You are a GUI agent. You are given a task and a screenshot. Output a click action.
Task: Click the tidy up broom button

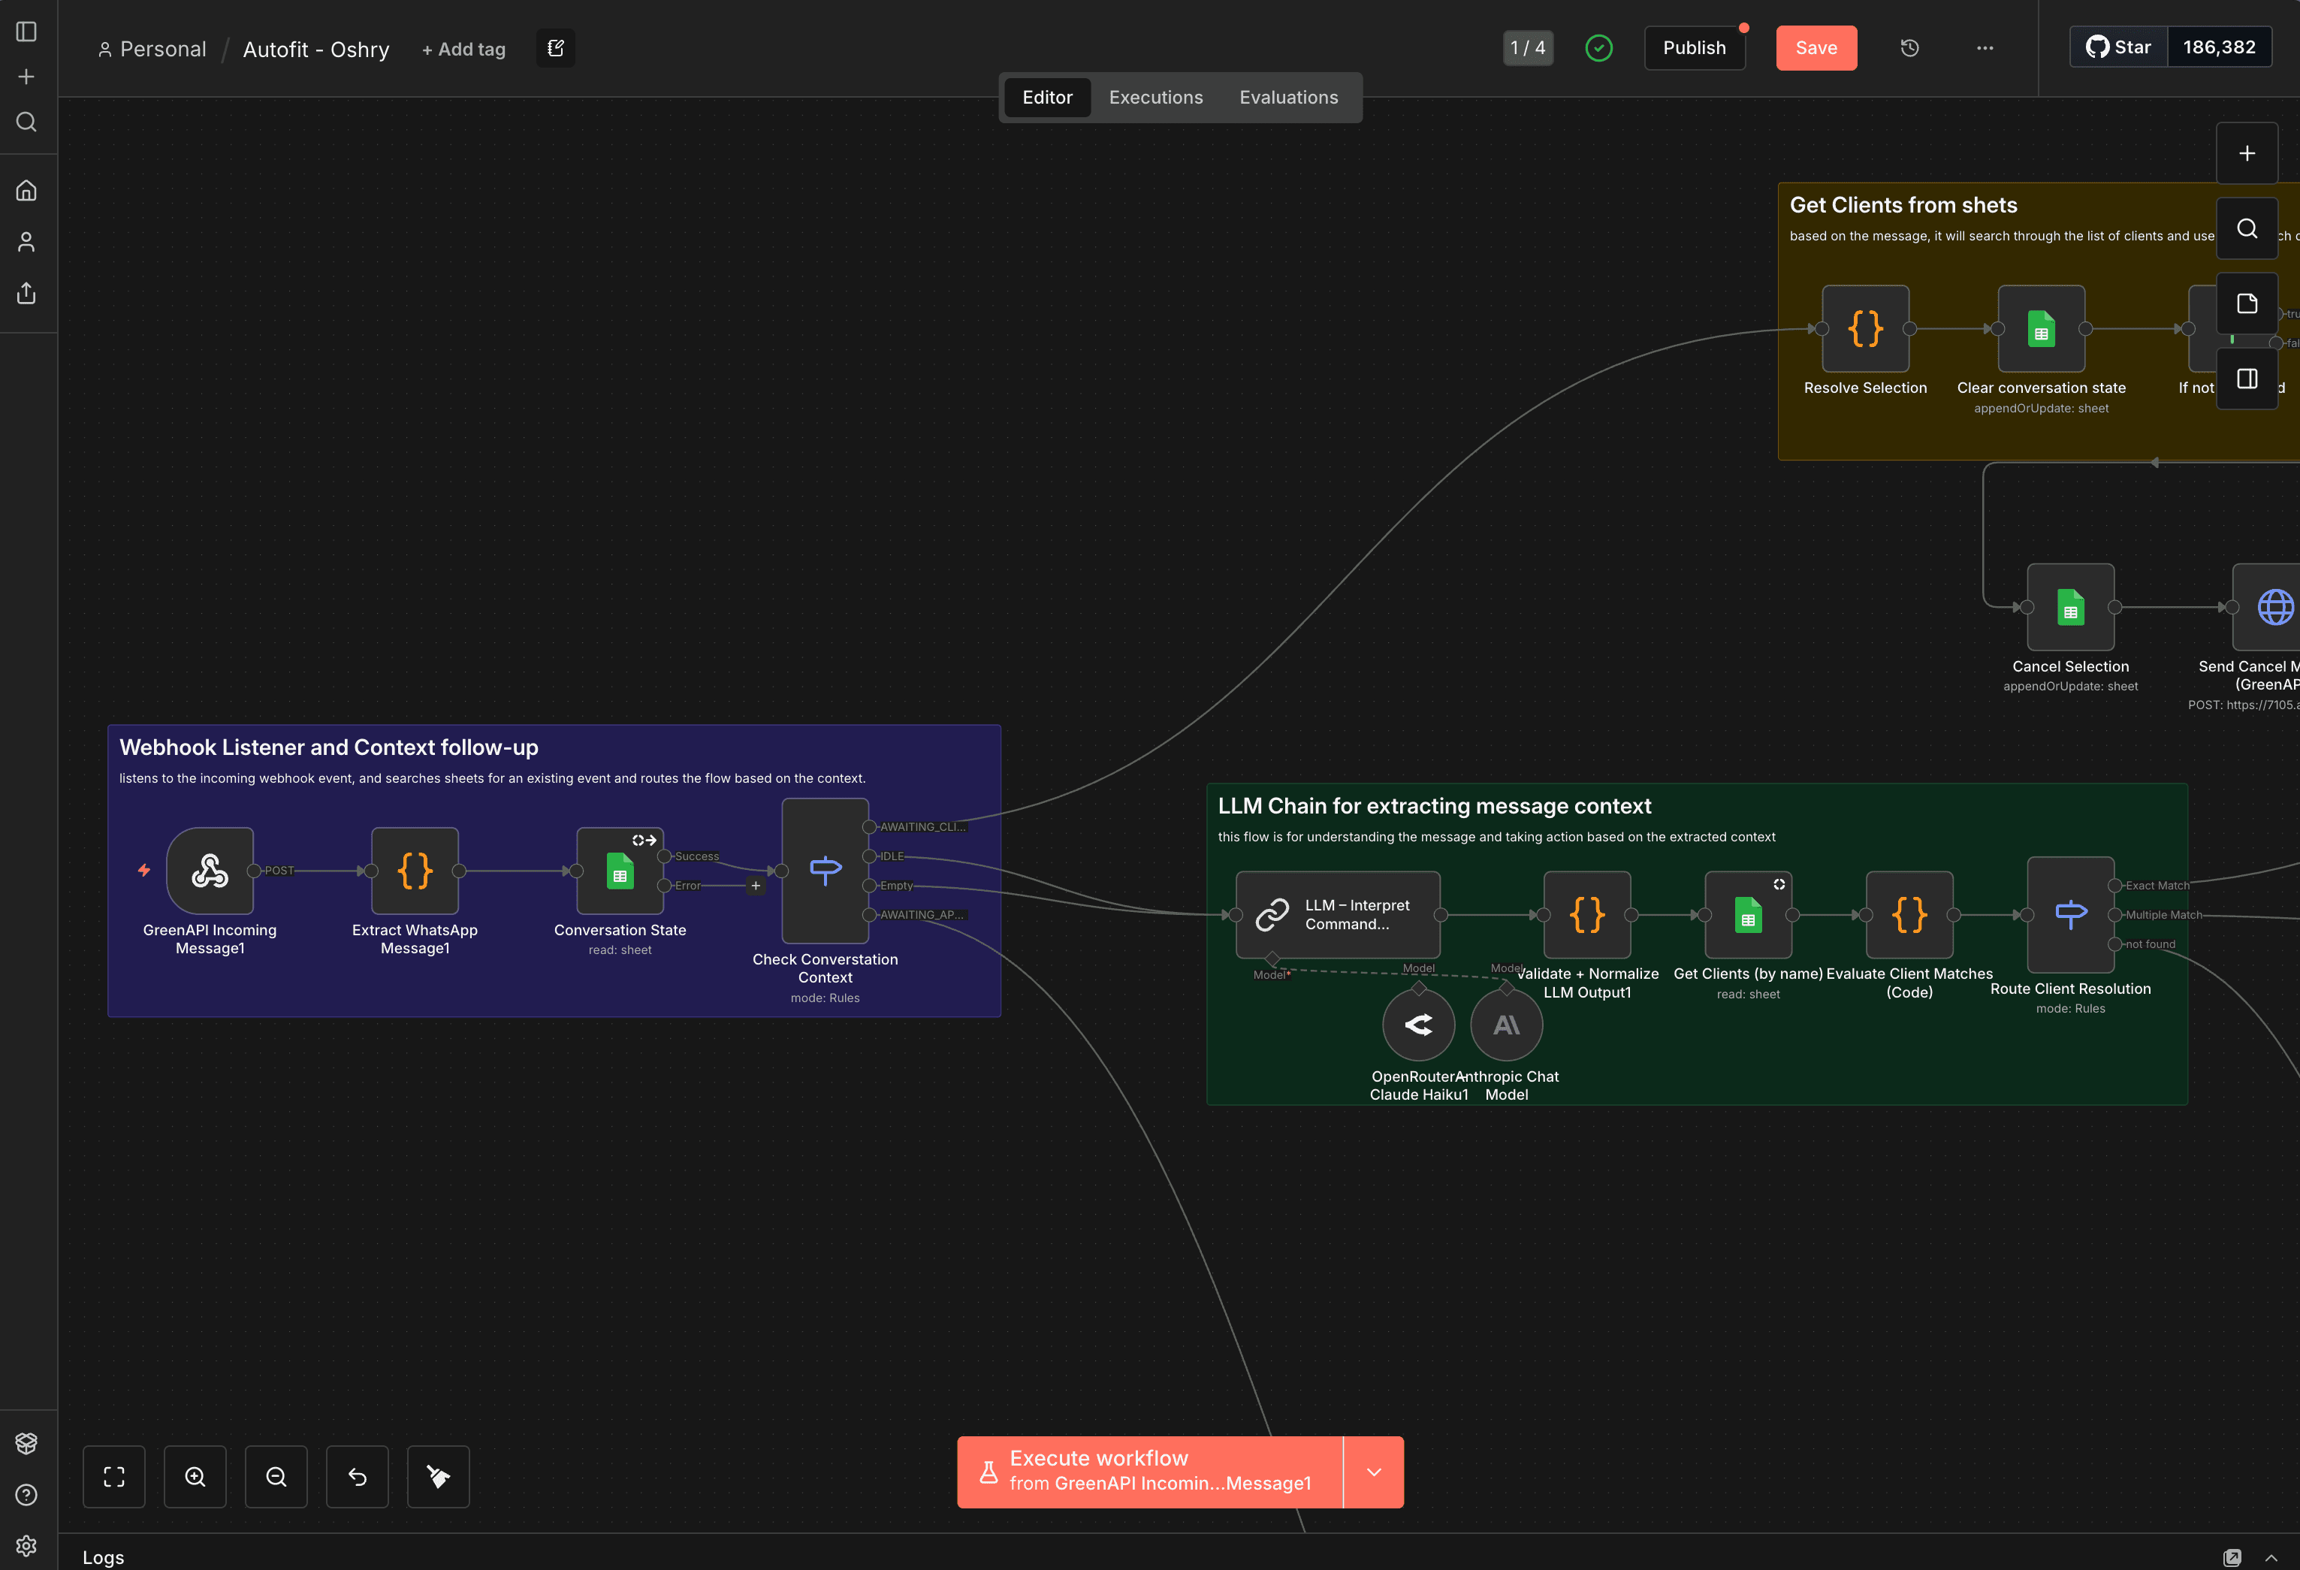[439, 1476]
